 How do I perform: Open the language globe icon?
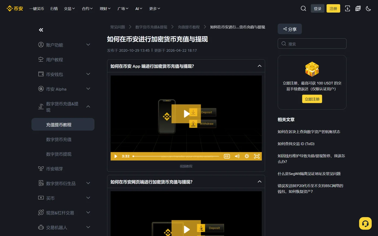click(358, 9)
